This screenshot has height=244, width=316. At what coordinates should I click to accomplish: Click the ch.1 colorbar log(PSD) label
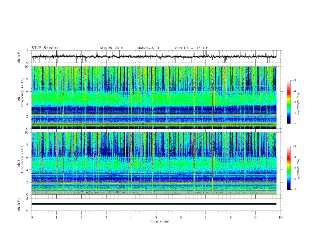(299, 104)
